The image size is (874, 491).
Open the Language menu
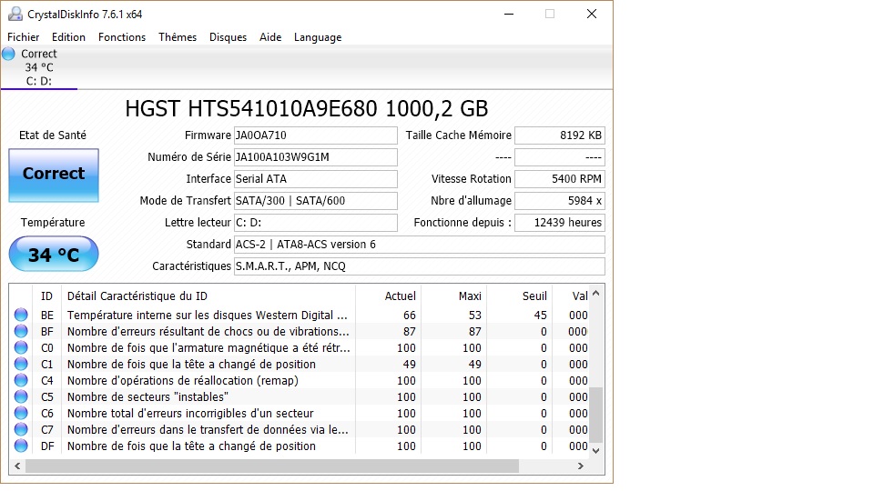pyautogui.click(x=318, y=37)
